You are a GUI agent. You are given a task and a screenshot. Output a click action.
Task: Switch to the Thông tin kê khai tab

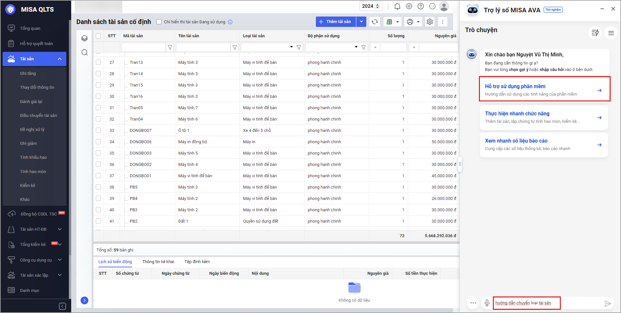(x=158, y=262)
